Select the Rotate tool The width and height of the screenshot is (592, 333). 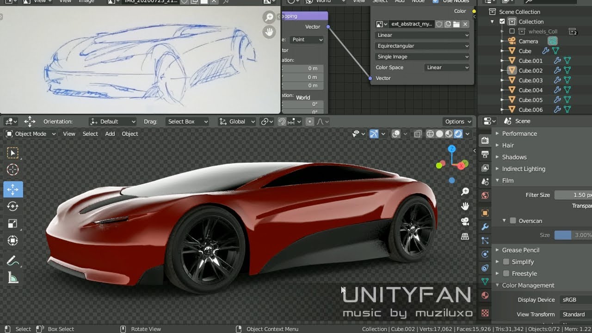[x=13, y=206]
